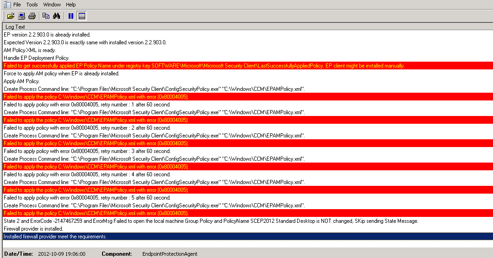Select the 'Expected Version 2.2.903.0 is exactly same' row
The height and width of the screenshot is (258, 493).
(248, 42)
